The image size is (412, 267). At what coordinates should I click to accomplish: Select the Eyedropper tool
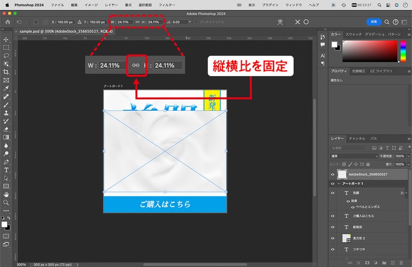point(6,88)
